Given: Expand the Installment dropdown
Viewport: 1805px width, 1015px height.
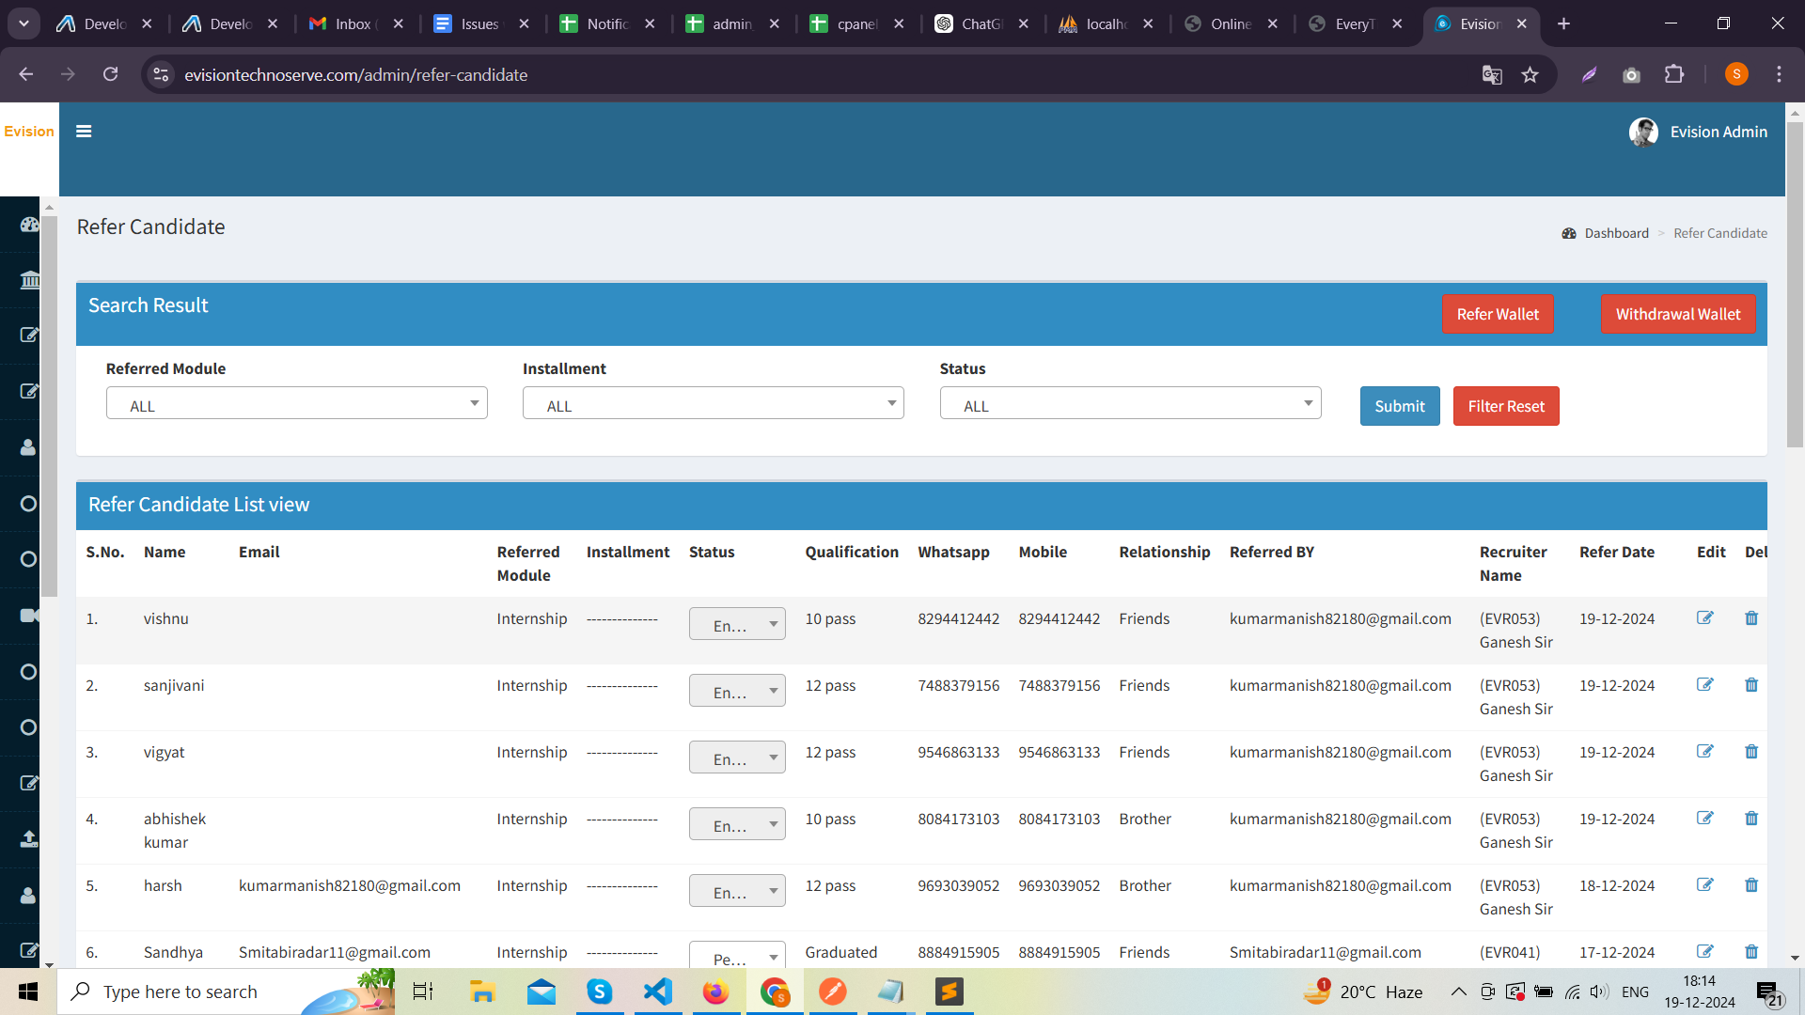Looking at the screenshot, I should [x=713, y=404].
